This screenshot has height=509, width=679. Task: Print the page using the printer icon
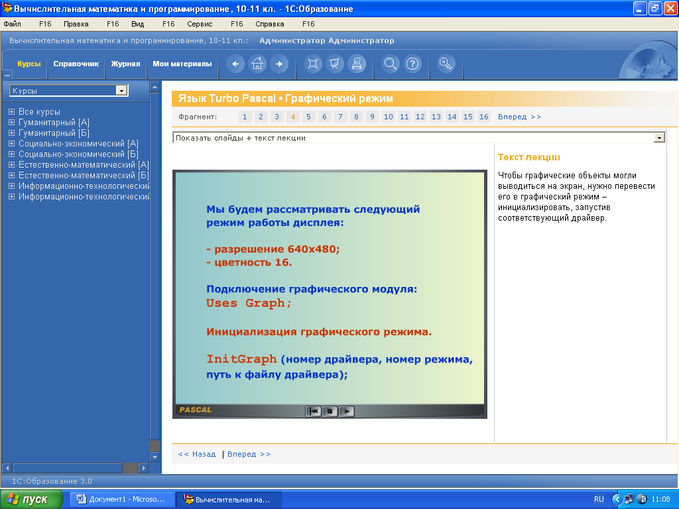357,64
